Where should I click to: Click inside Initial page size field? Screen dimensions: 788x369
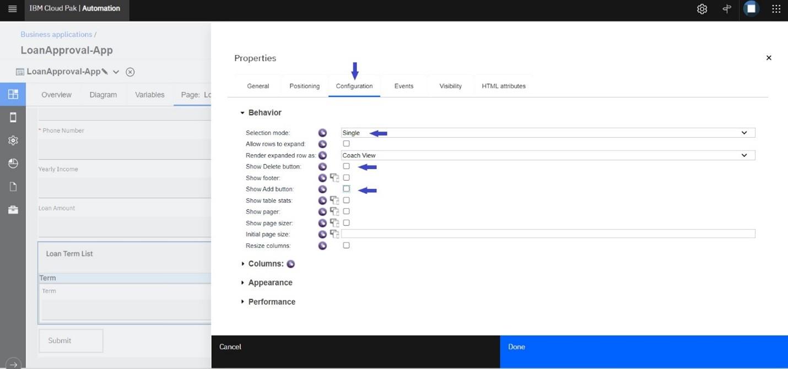pyautogui.click(x=548, y=234)
